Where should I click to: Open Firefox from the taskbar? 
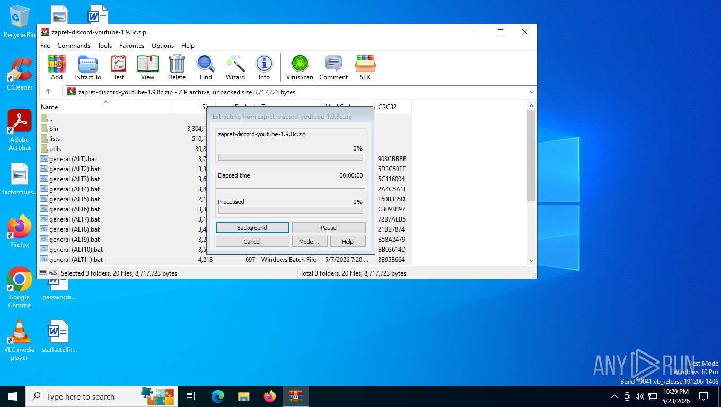(x=270, y=396)
